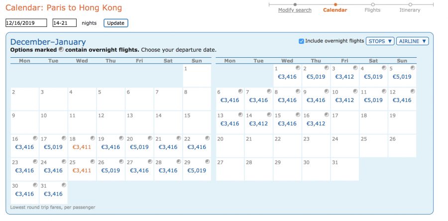This screenshot has width=448, height=221.
Task: Click overnight moon icon on December 25
Action: tap(92, 162)
